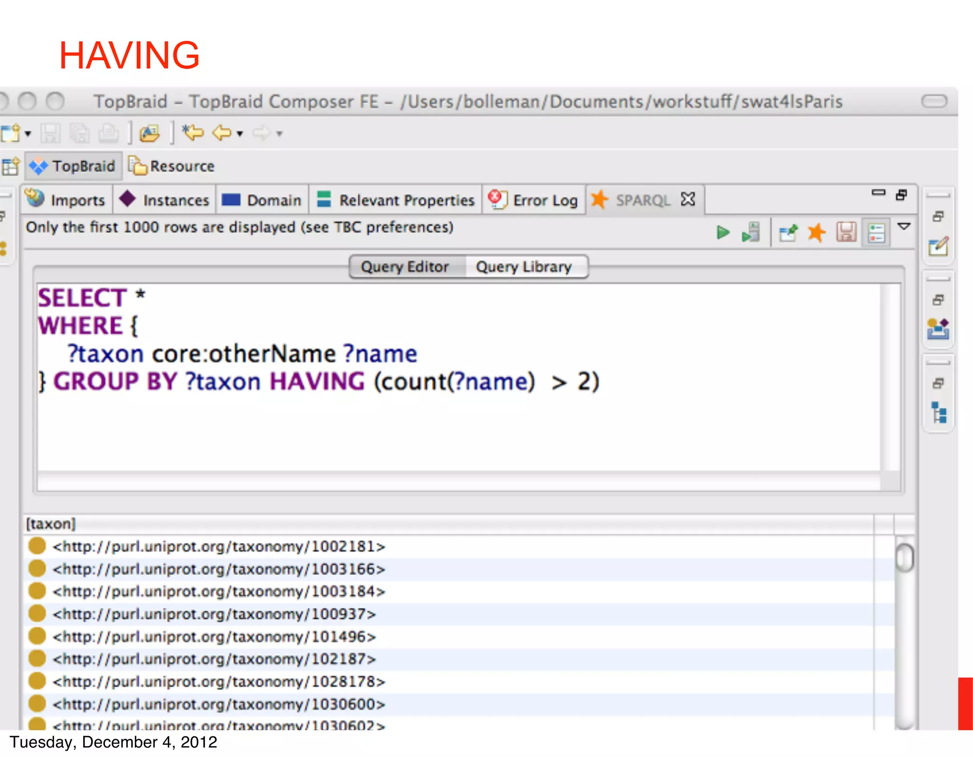The width and height of the screenshot is (973, 757).
Task: Click the open folder icon in the main toolbar
Action: pyautogui.click(x=150, y=134)
